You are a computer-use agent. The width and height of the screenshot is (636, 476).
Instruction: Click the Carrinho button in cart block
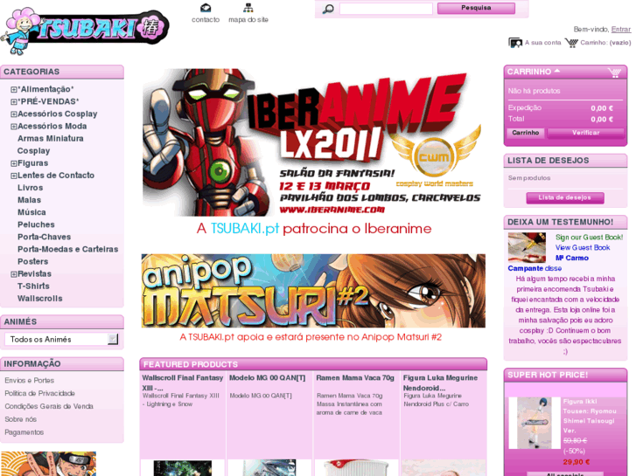coord(526,133)
